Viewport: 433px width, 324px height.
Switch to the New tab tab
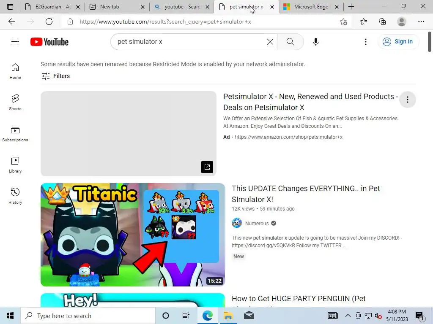point(117,7)
